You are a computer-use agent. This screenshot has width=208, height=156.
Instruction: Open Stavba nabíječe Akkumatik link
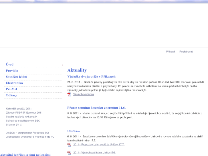pos(21,116)
